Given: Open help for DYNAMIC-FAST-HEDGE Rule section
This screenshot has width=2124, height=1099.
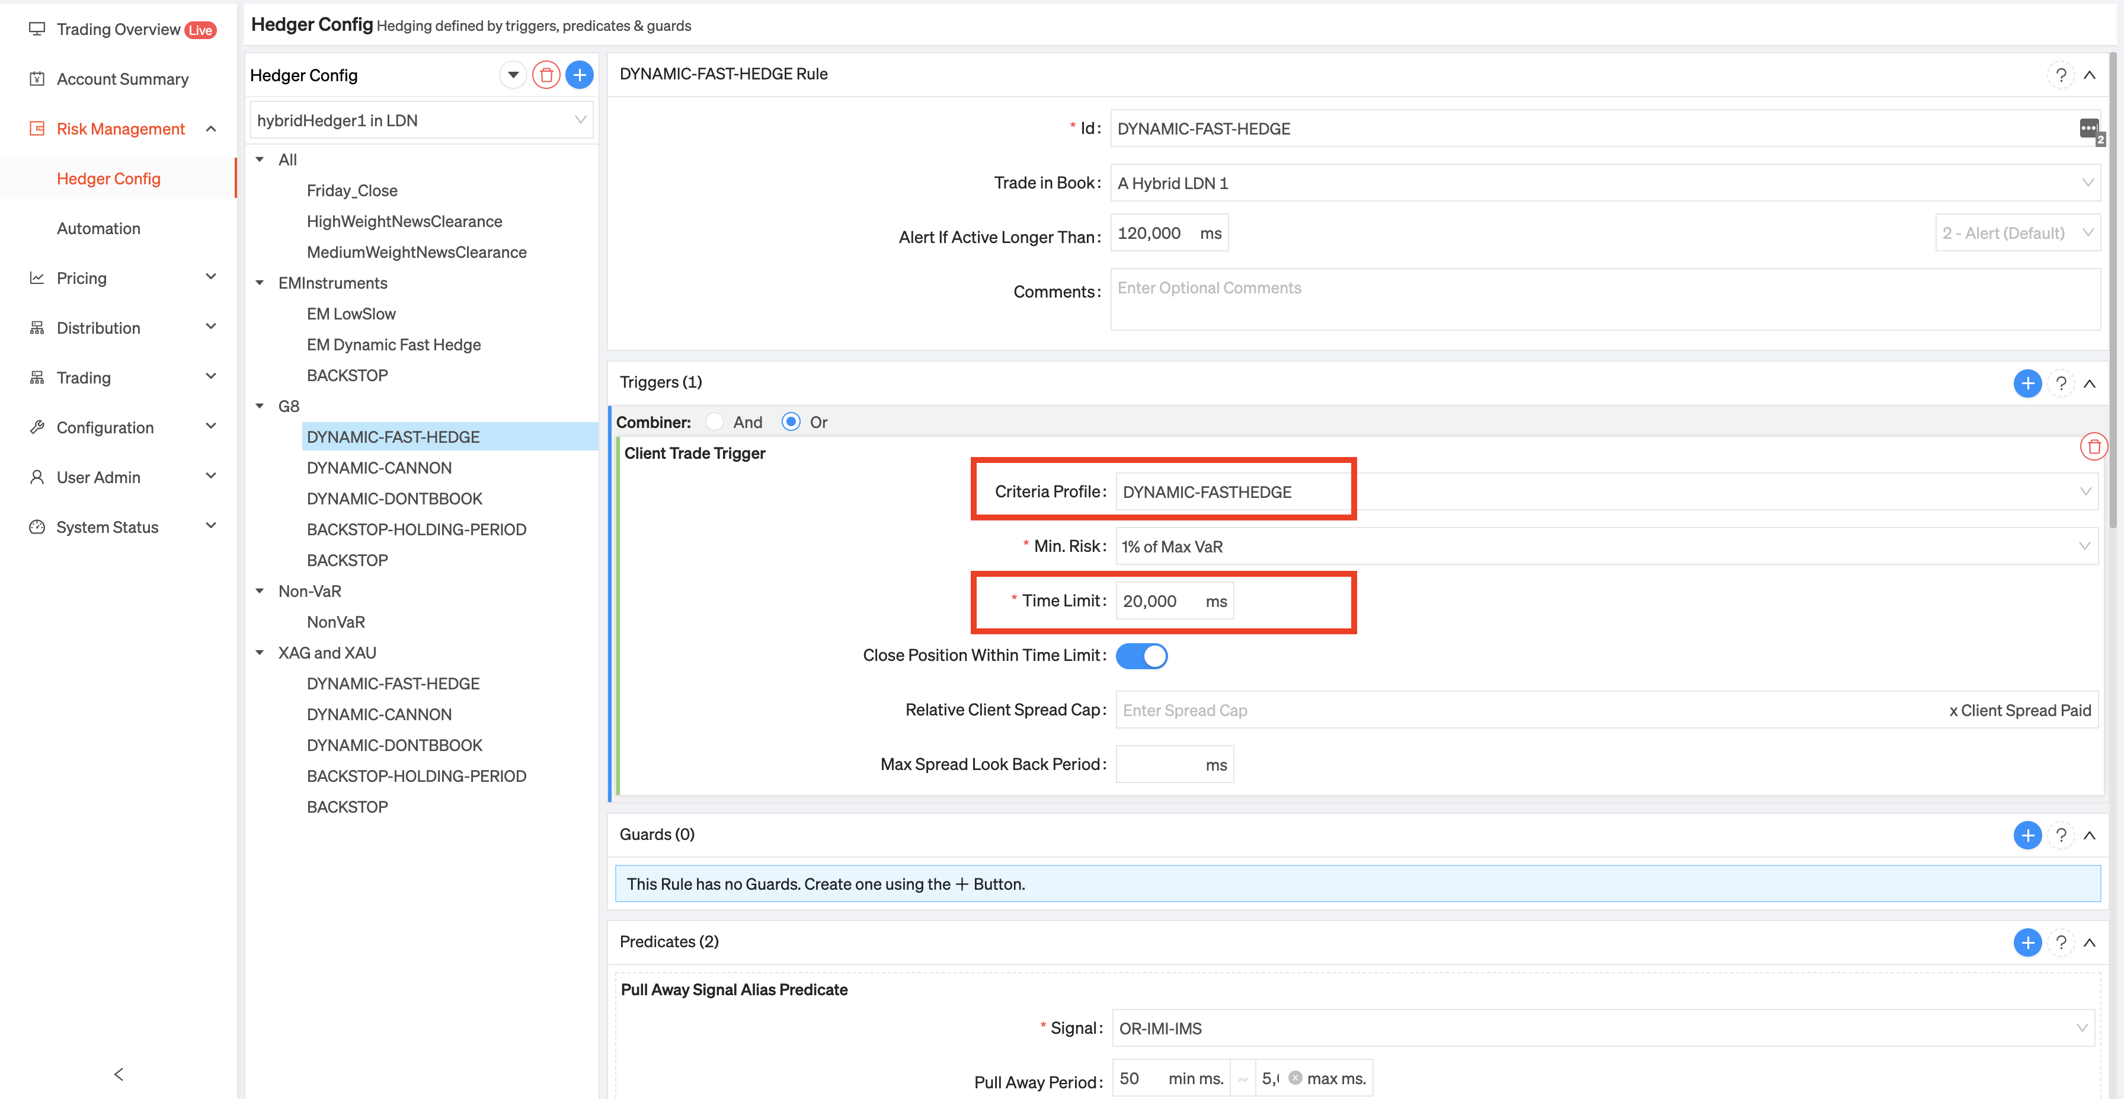Looking at the screenshot, I should coord(2061,75).
